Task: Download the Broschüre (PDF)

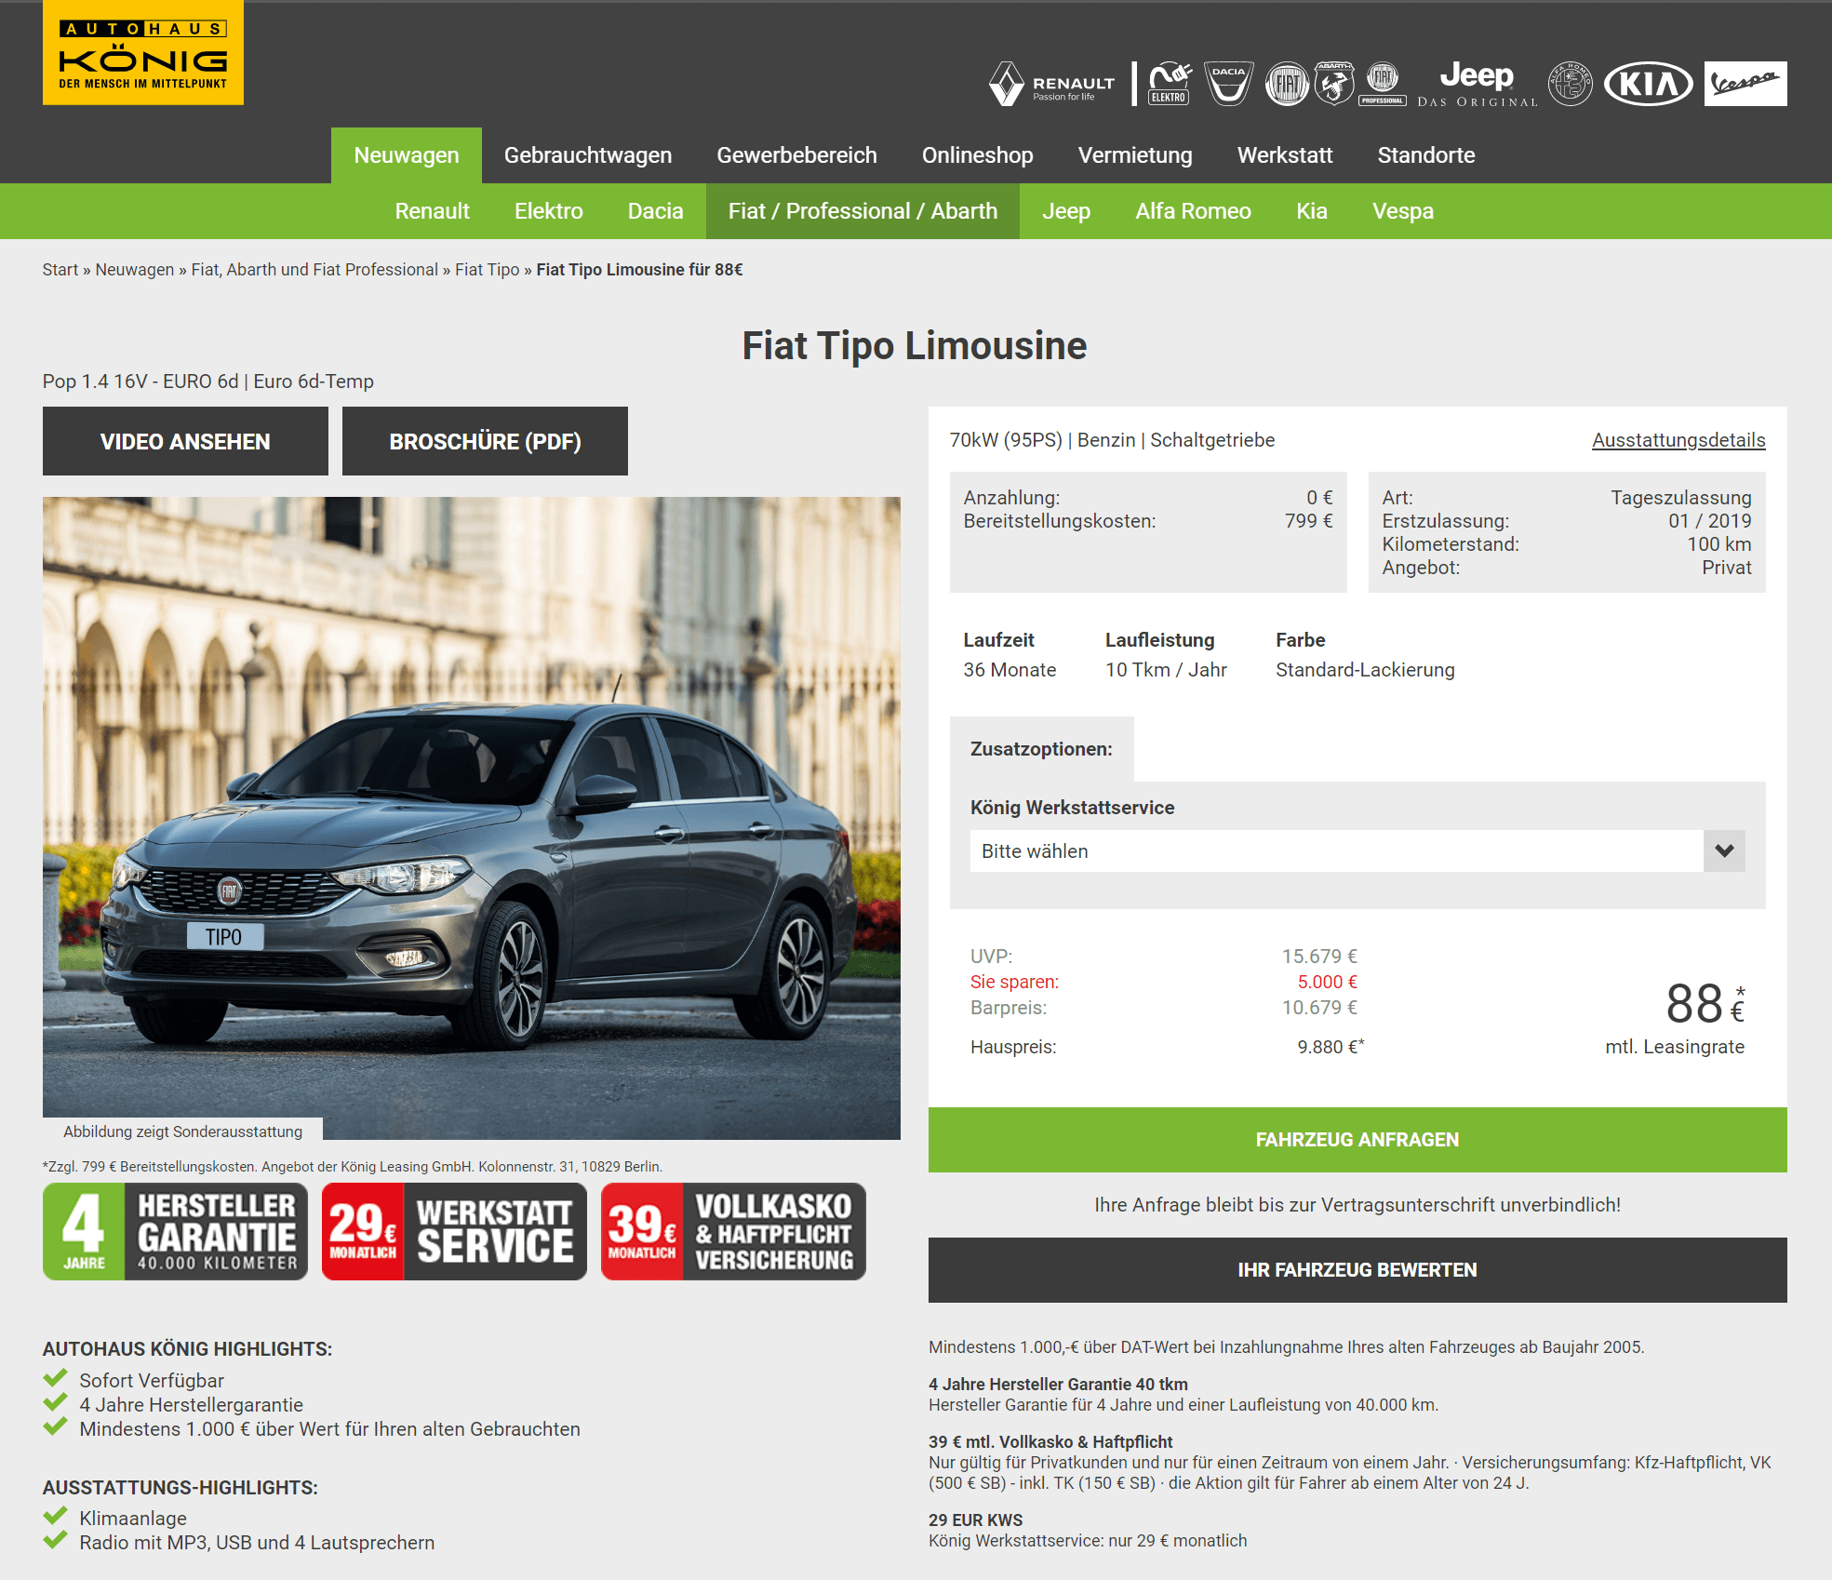Action: [485, 441]
